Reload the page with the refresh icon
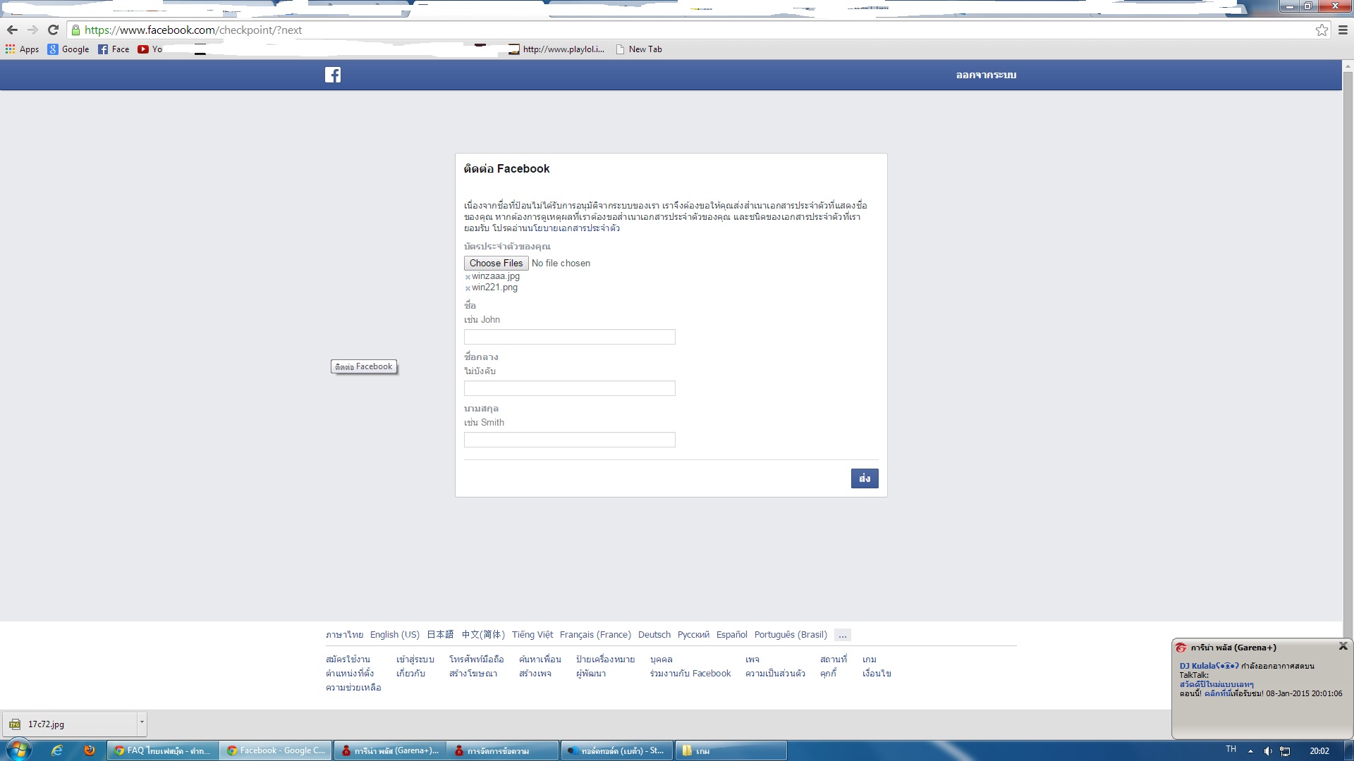The height and width of the screenshot is (761, 1354). point(53,30)
